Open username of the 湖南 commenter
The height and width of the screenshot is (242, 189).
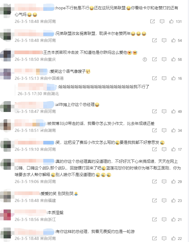click(x=30, y=123)
